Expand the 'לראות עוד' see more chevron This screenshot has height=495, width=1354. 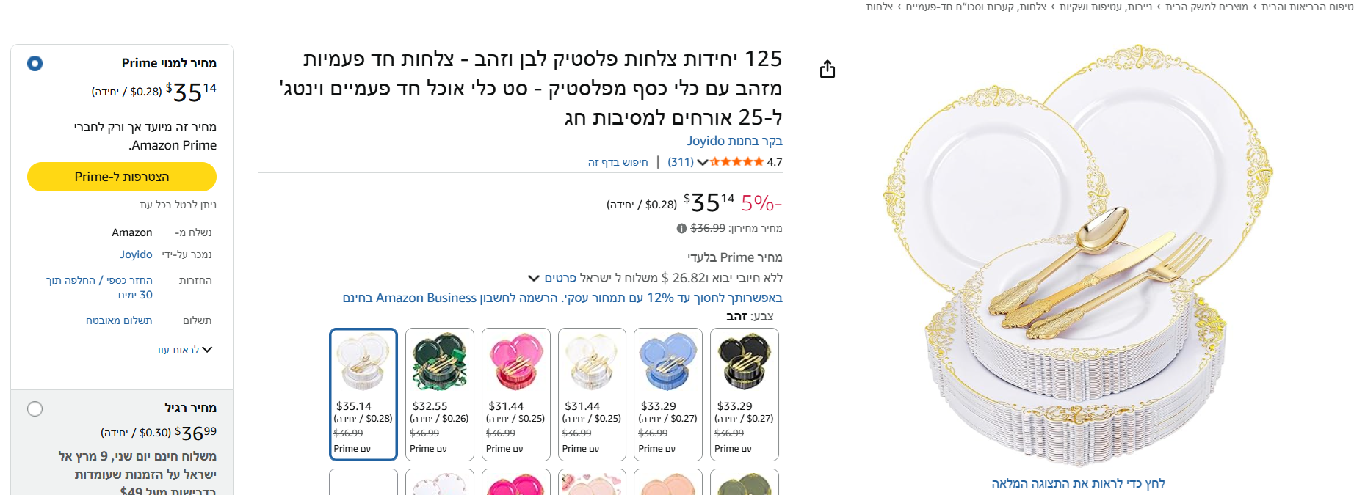click(207, 350)
